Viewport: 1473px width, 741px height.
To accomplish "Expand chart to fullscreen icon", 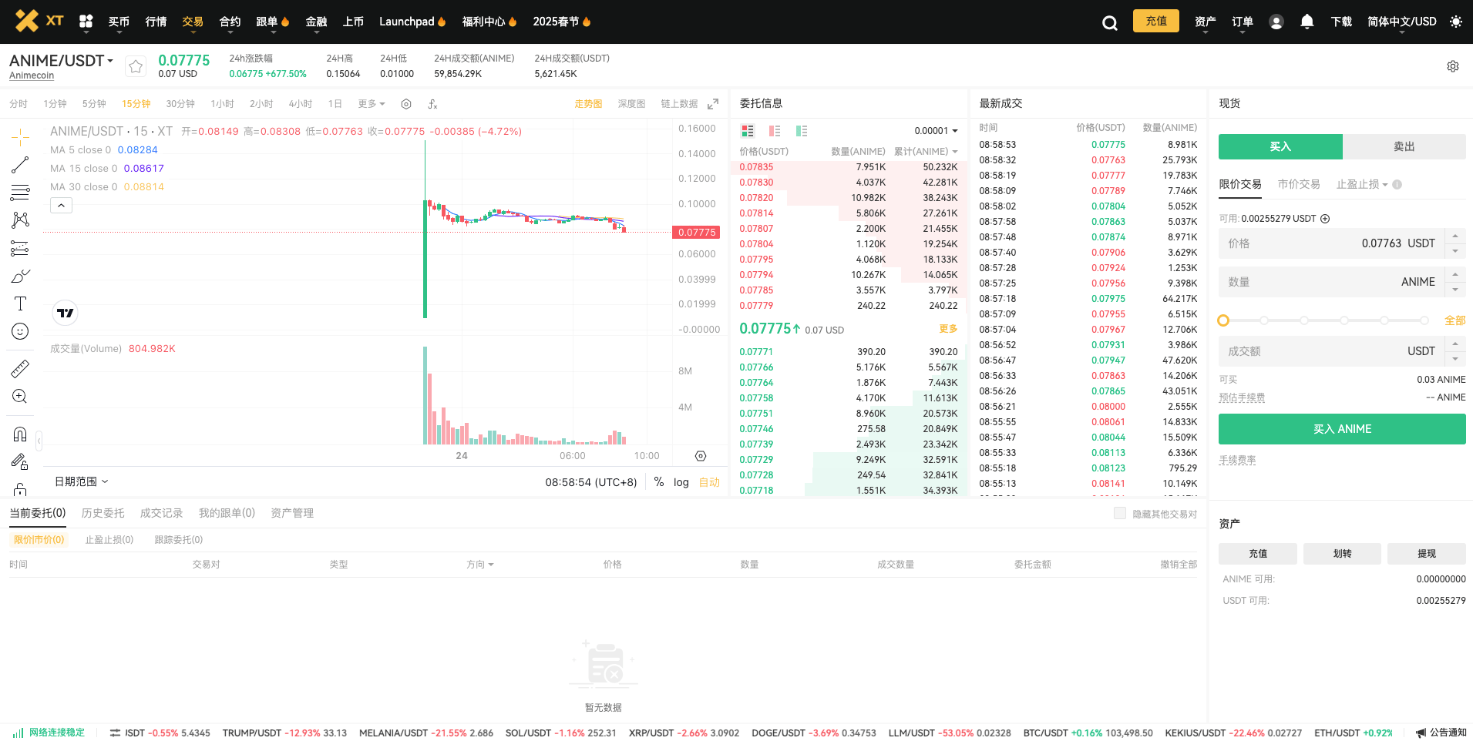I will [x=713, y=104].
